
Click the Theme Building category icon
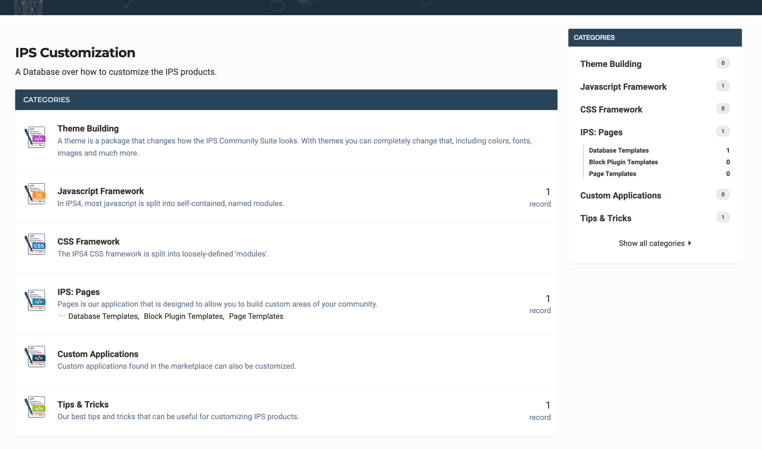tap(36, 137)
